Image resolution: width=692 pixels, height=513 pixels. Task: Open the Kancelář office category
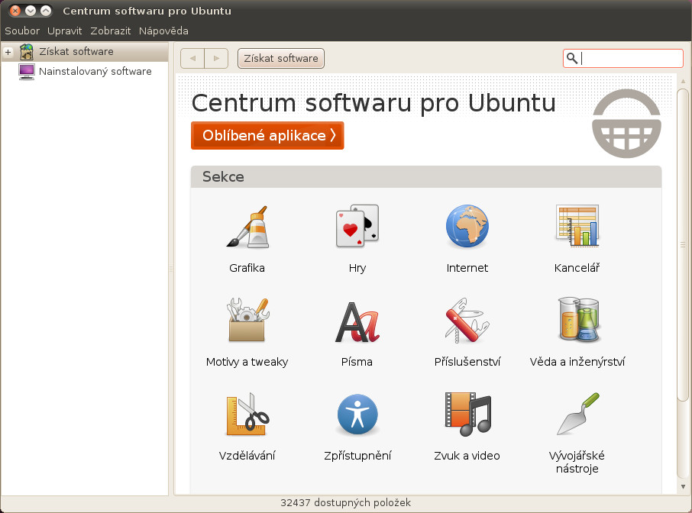tap(577, 227)
